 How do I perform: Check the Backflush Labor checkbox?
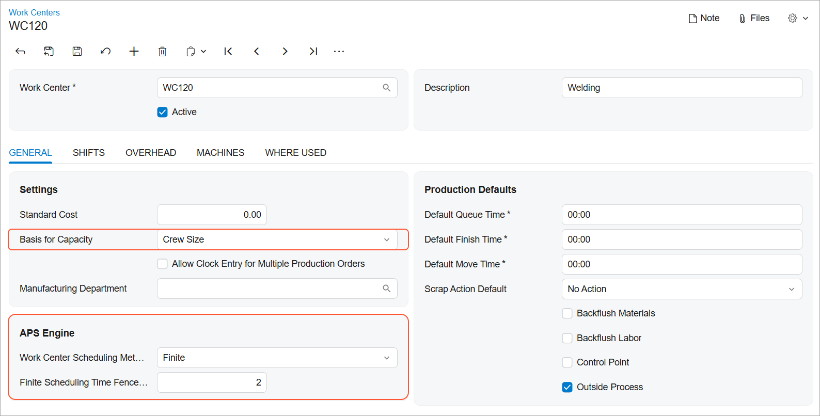(x=567, y=338)
